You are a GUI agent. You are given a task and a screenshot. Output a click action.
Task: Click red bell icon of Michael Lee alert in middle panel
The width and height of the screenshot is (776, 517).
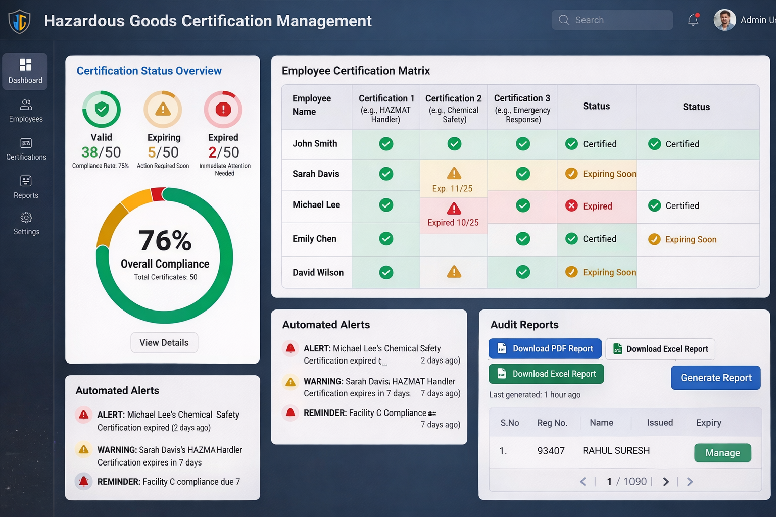tap(290, 349)
